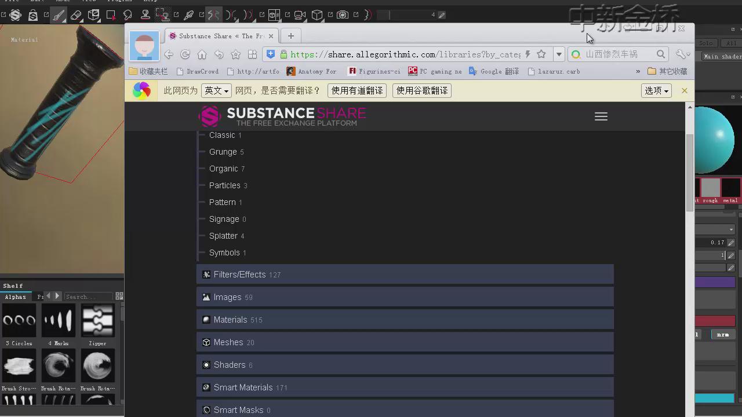The height and width of the screenshot is (417, 742).
Task: Select the Polygon Fill tool in Painter toolbar
Action: pos(111,15)
